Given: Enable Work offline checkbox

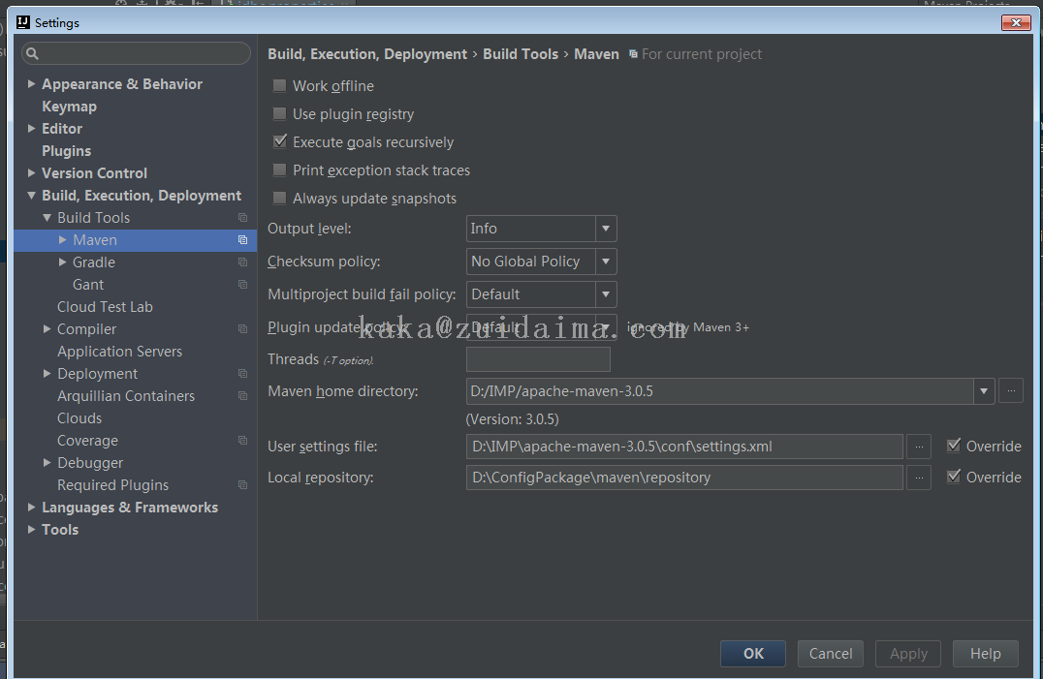Looking at the screenshot, I should tap(279, 85).
